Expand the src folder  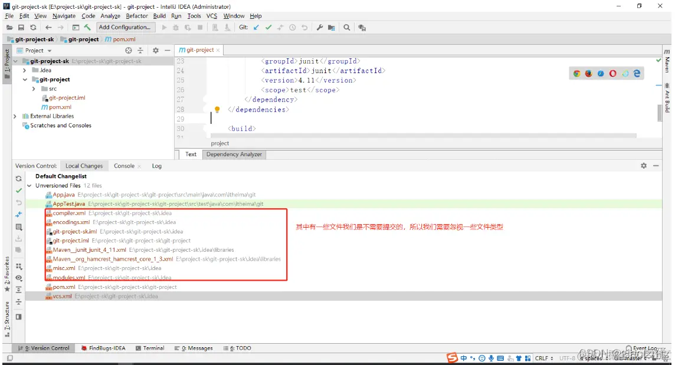34,88
